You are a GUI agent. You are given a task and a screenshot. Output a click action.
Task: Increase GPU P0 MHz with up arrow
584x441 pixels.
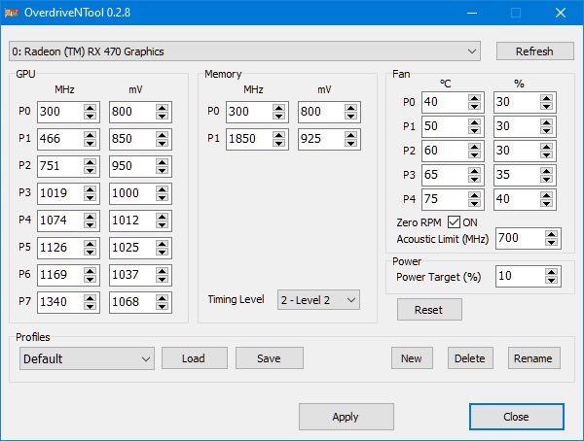tap(91, 108)
